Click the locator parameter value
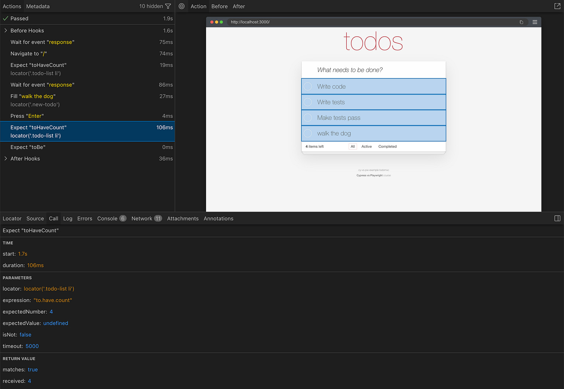Screen dimensions: 564x389 pyautogui.click(x=49, y=289)
